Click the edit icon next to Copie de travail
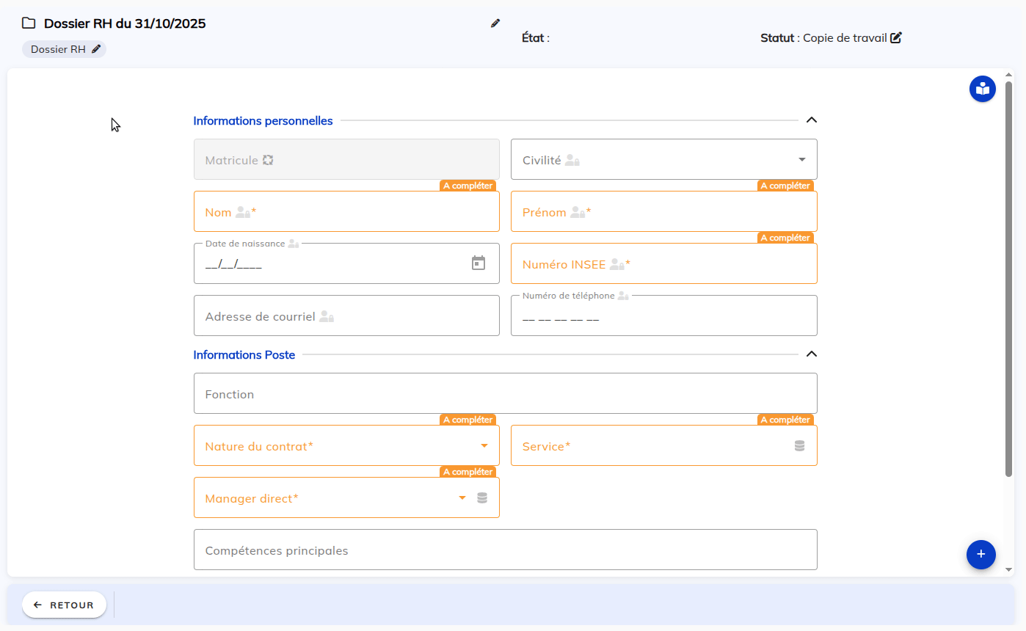1026x631 pixels. coord(896,38)
